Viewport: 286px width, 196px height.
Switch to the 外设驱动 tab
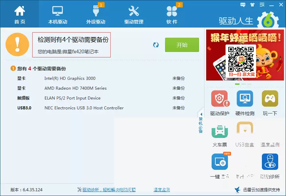96,15
